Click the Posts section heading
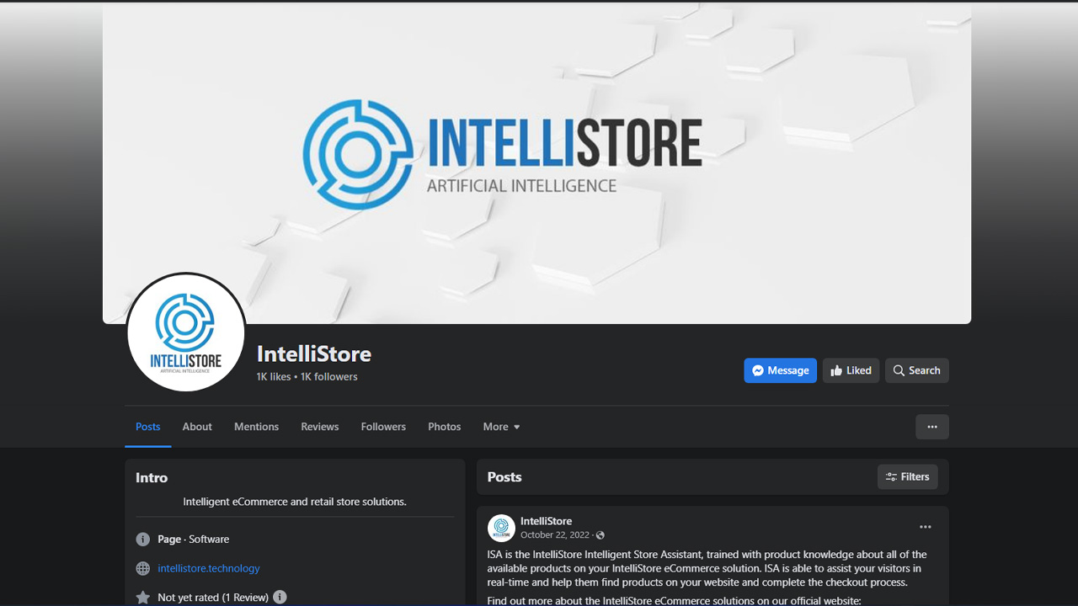Image resolution: width=1078 pixels, height=606 pixels. point(504,476)
